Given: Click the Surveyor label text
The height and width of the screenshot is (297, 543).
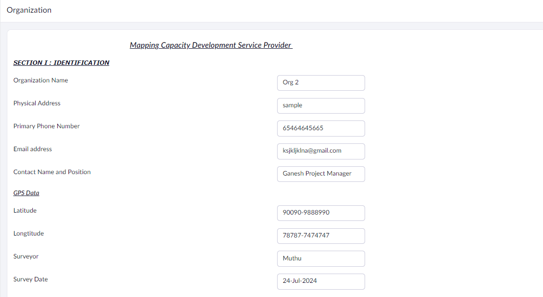Looking at the screenshot, I should [x=26, y=257].
